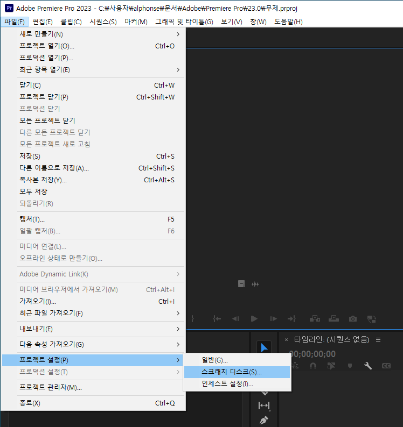
Task: Step forward one frame
Action: click(273, 318)
